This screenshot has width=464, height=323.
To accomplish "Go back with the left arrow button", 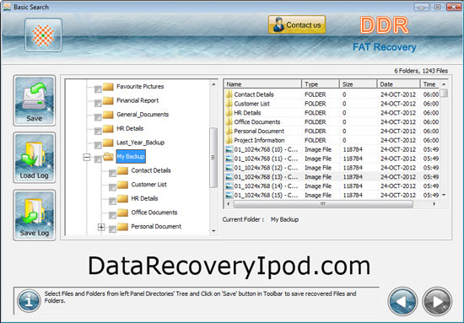I will click(x=402, y=301).
